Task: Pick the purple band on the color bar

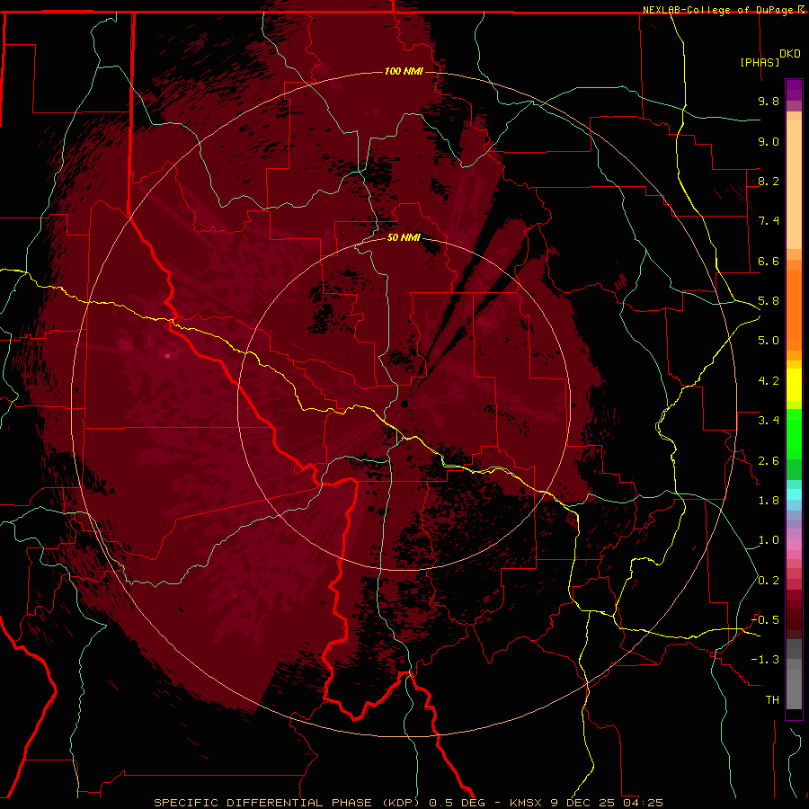Action: (794, 90)
